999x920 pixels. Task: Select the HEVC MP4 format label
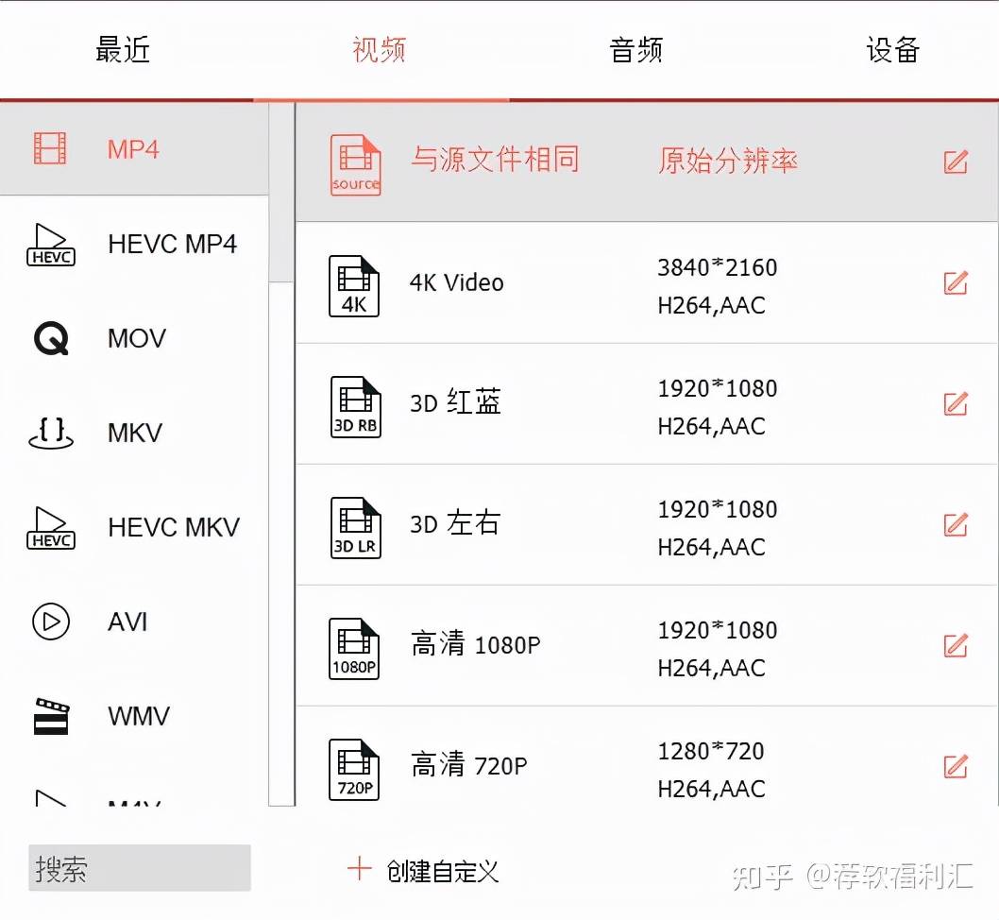[x=173, y=244]
